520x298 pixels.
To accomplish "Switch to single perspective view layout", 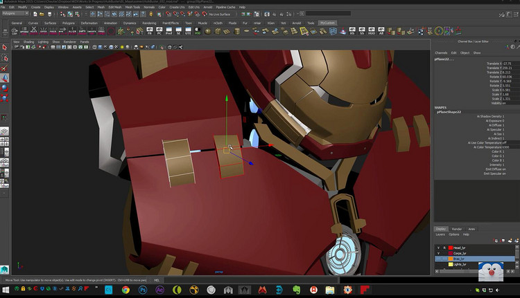I will pos(5,131).
